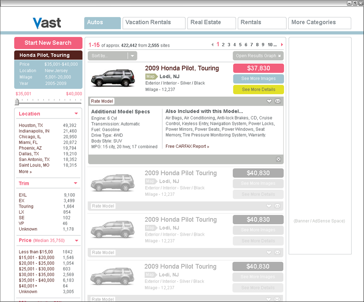Image resolution: width=364 pixels, height=302 pixels.
Task: Click More » under Location list
Action: [26, 172]
